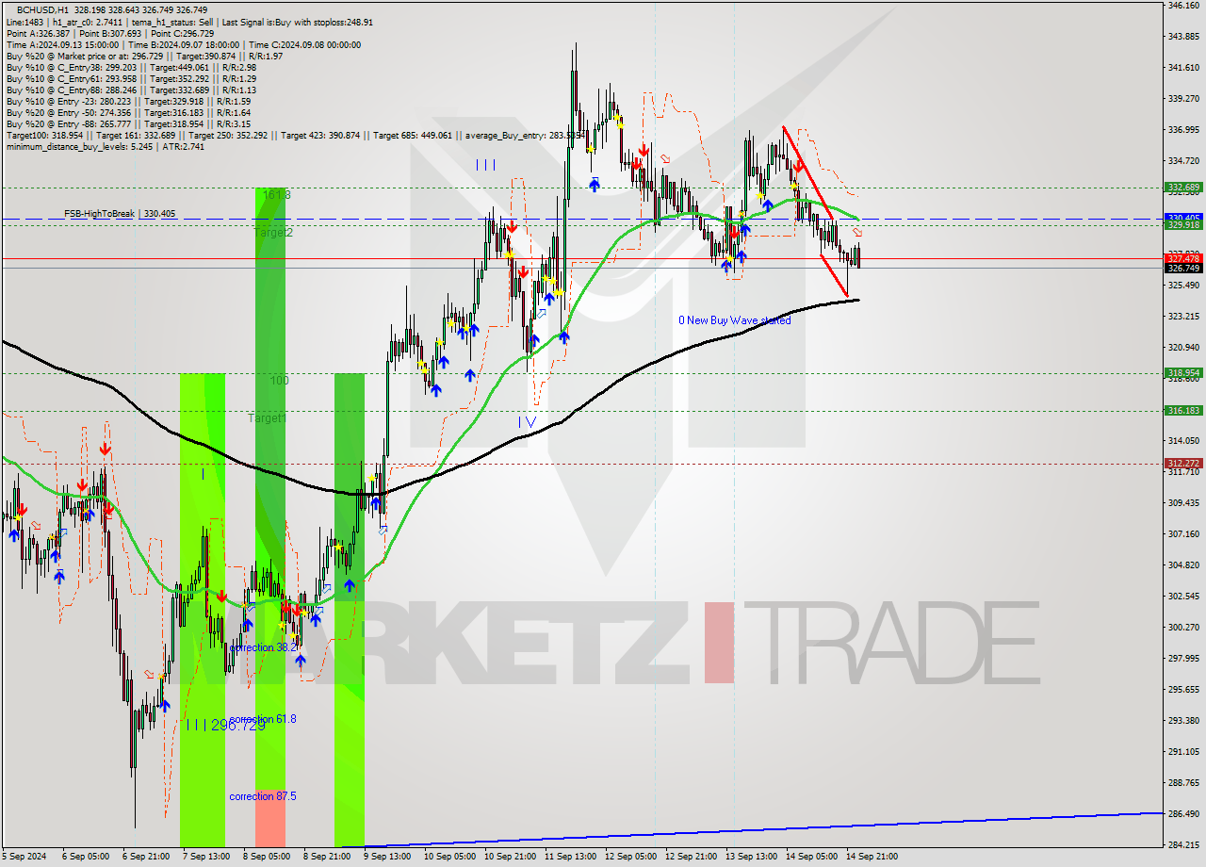1206x867 pixels.
Task: Click the 'Target100: 318.954' info line
Action: [296, 135]
